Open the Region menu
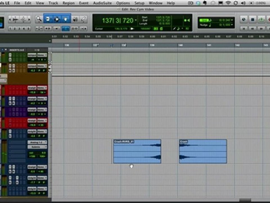 click(68, 3)
